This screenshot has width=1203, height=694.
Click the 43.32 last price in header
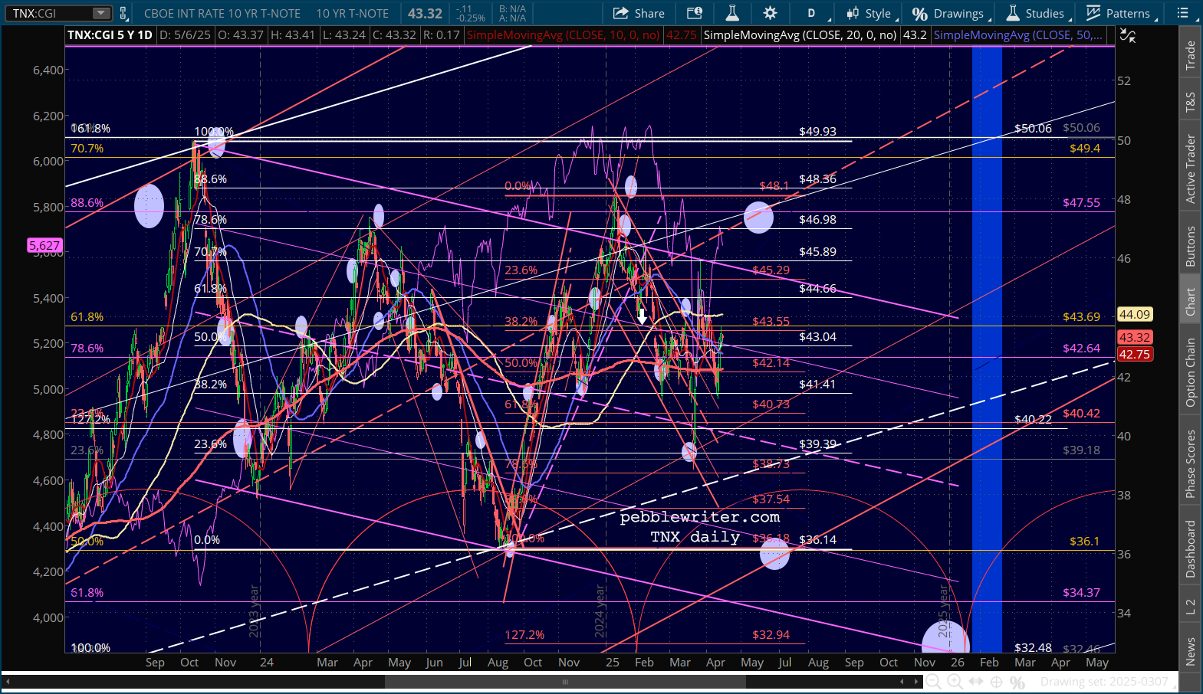425,13
